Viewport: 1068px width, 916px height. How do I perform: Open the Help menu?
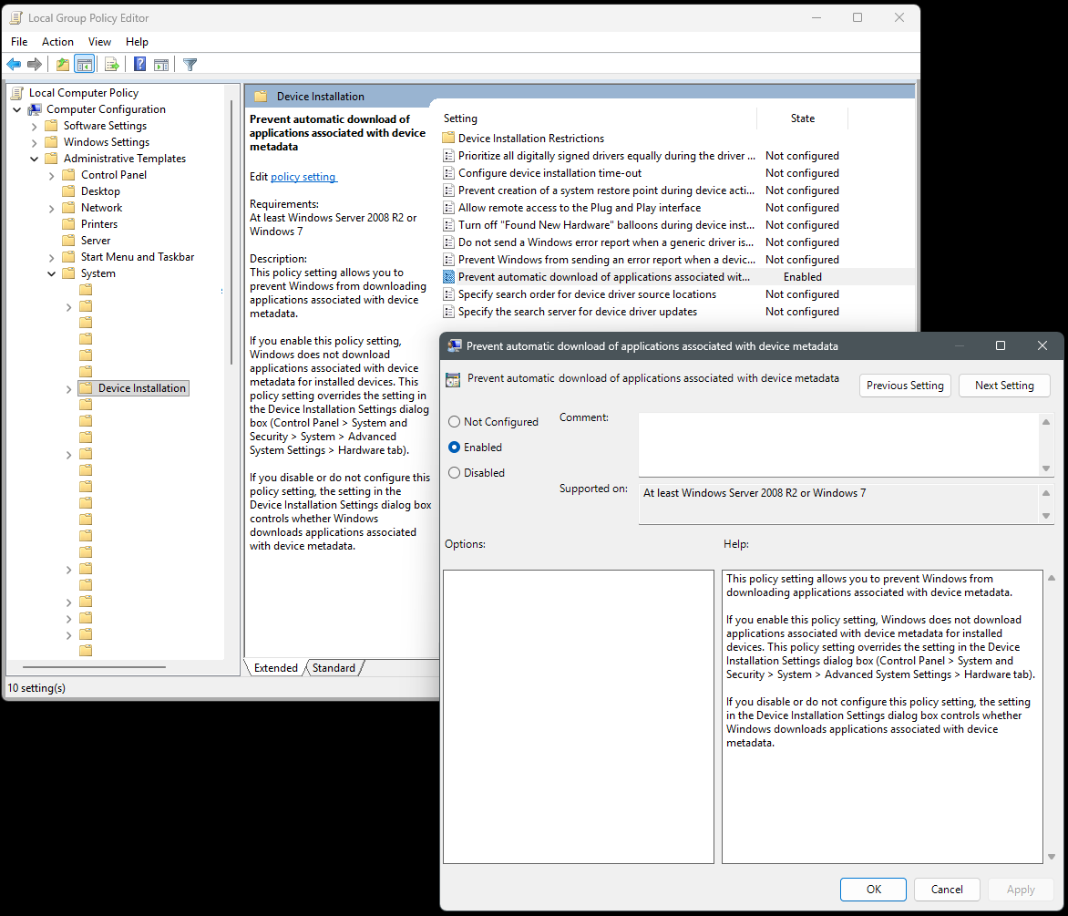[137, 42]
